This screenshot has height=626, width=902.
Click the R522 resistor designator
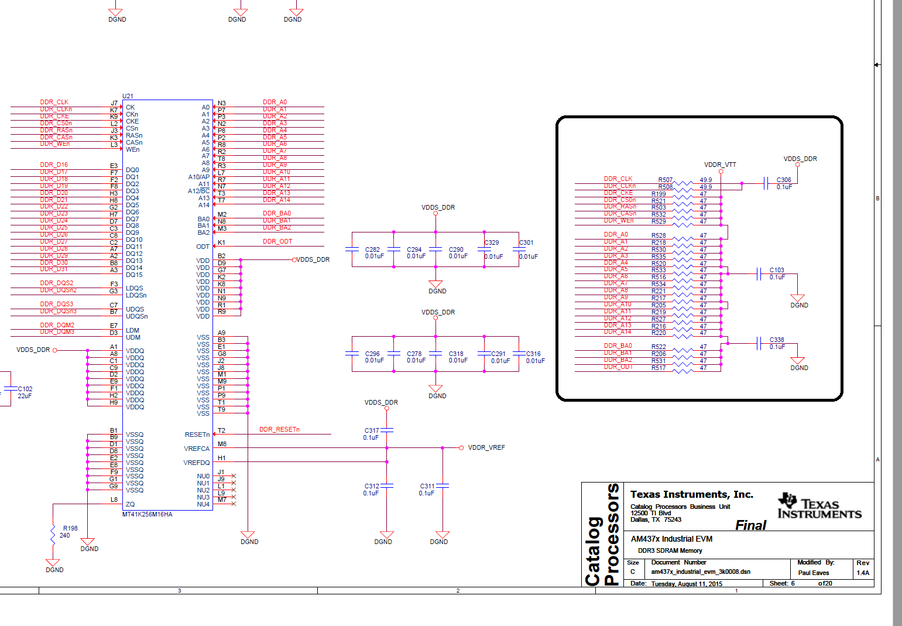[x=659, y=347]
